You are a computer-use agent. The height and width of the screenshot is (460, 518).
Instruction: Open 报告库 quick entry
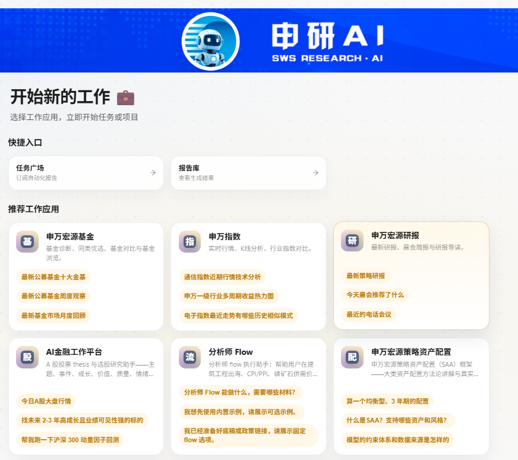coord(248,173)
